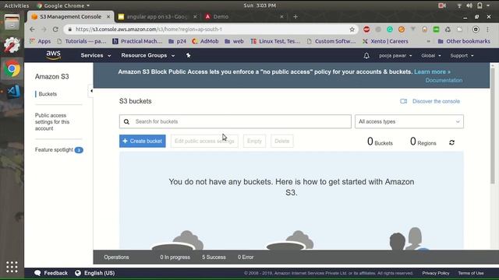
Task: Click the orange extension icon in Chrome toolbar
Action: click(x=402, y=30)
